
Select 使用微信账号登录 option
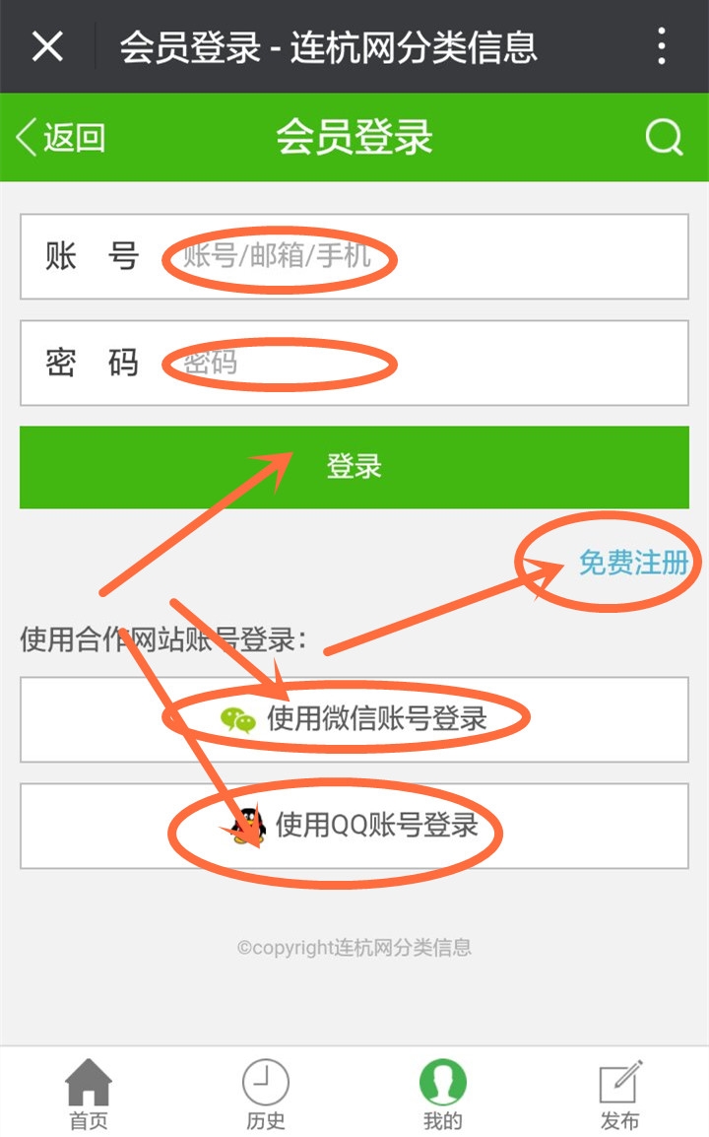pyautogui.click(x=354, y=719)
